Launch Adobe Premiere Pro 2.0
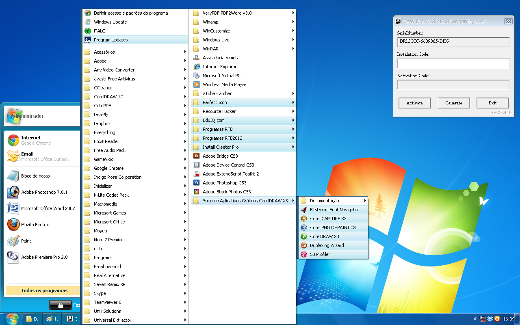This screenshot has width=520, height=325. coord(42,257)
